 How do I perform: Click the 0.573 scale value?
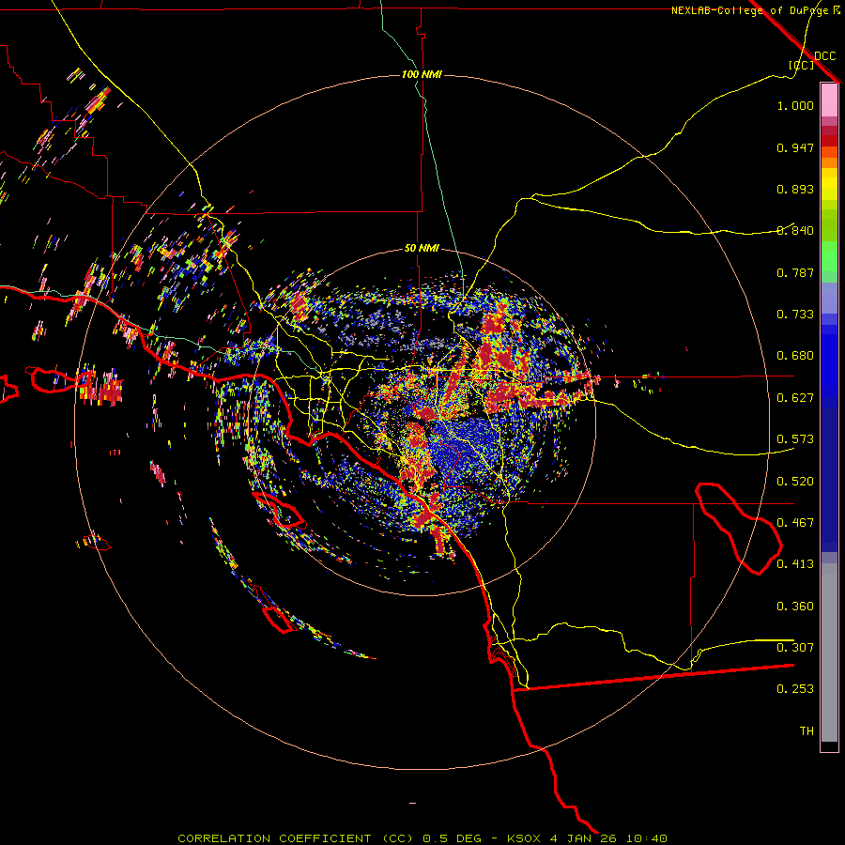pos(795,439)
